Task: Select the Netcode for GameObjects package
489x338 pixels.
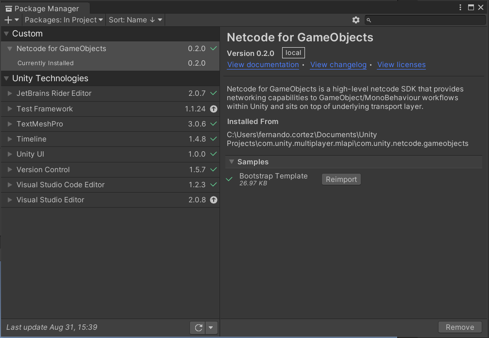Action: coord(110,49)
